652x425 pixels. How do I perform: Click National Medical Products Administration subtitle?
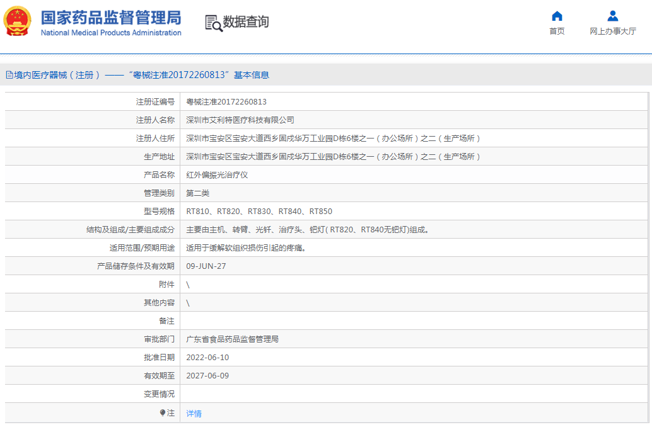coord(111,33)
